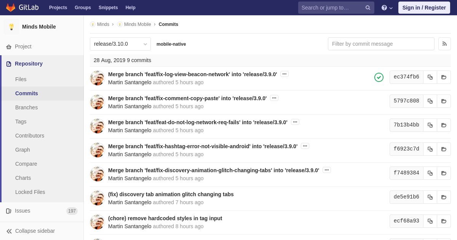Open Groups menu in top navigation
This screenshot has height=240, width=457.
point(83,8)
